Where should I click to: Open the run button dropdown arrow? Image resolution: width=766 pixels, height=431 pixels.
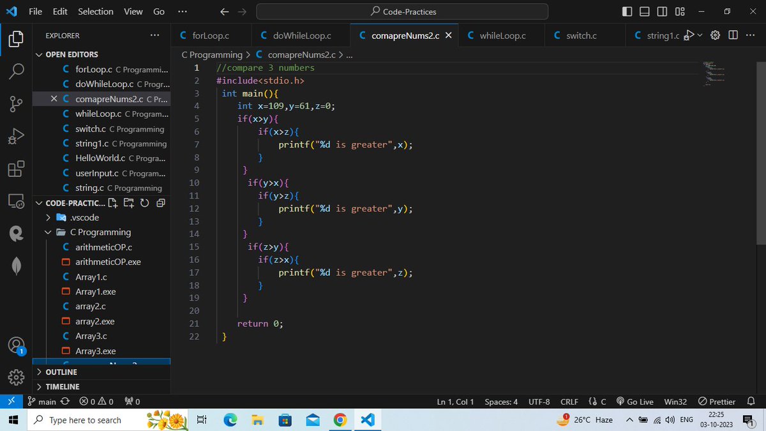point(700,35)
